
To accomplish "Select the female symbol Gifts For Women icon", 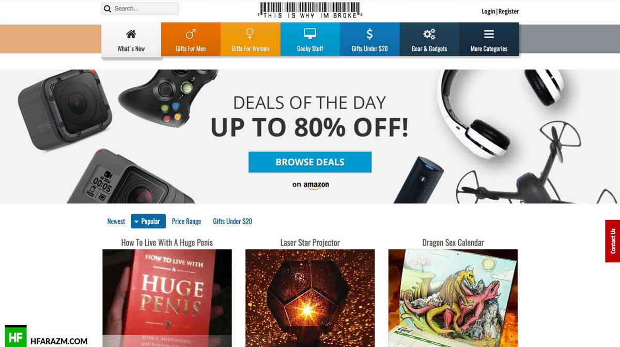I will [250, 34].
